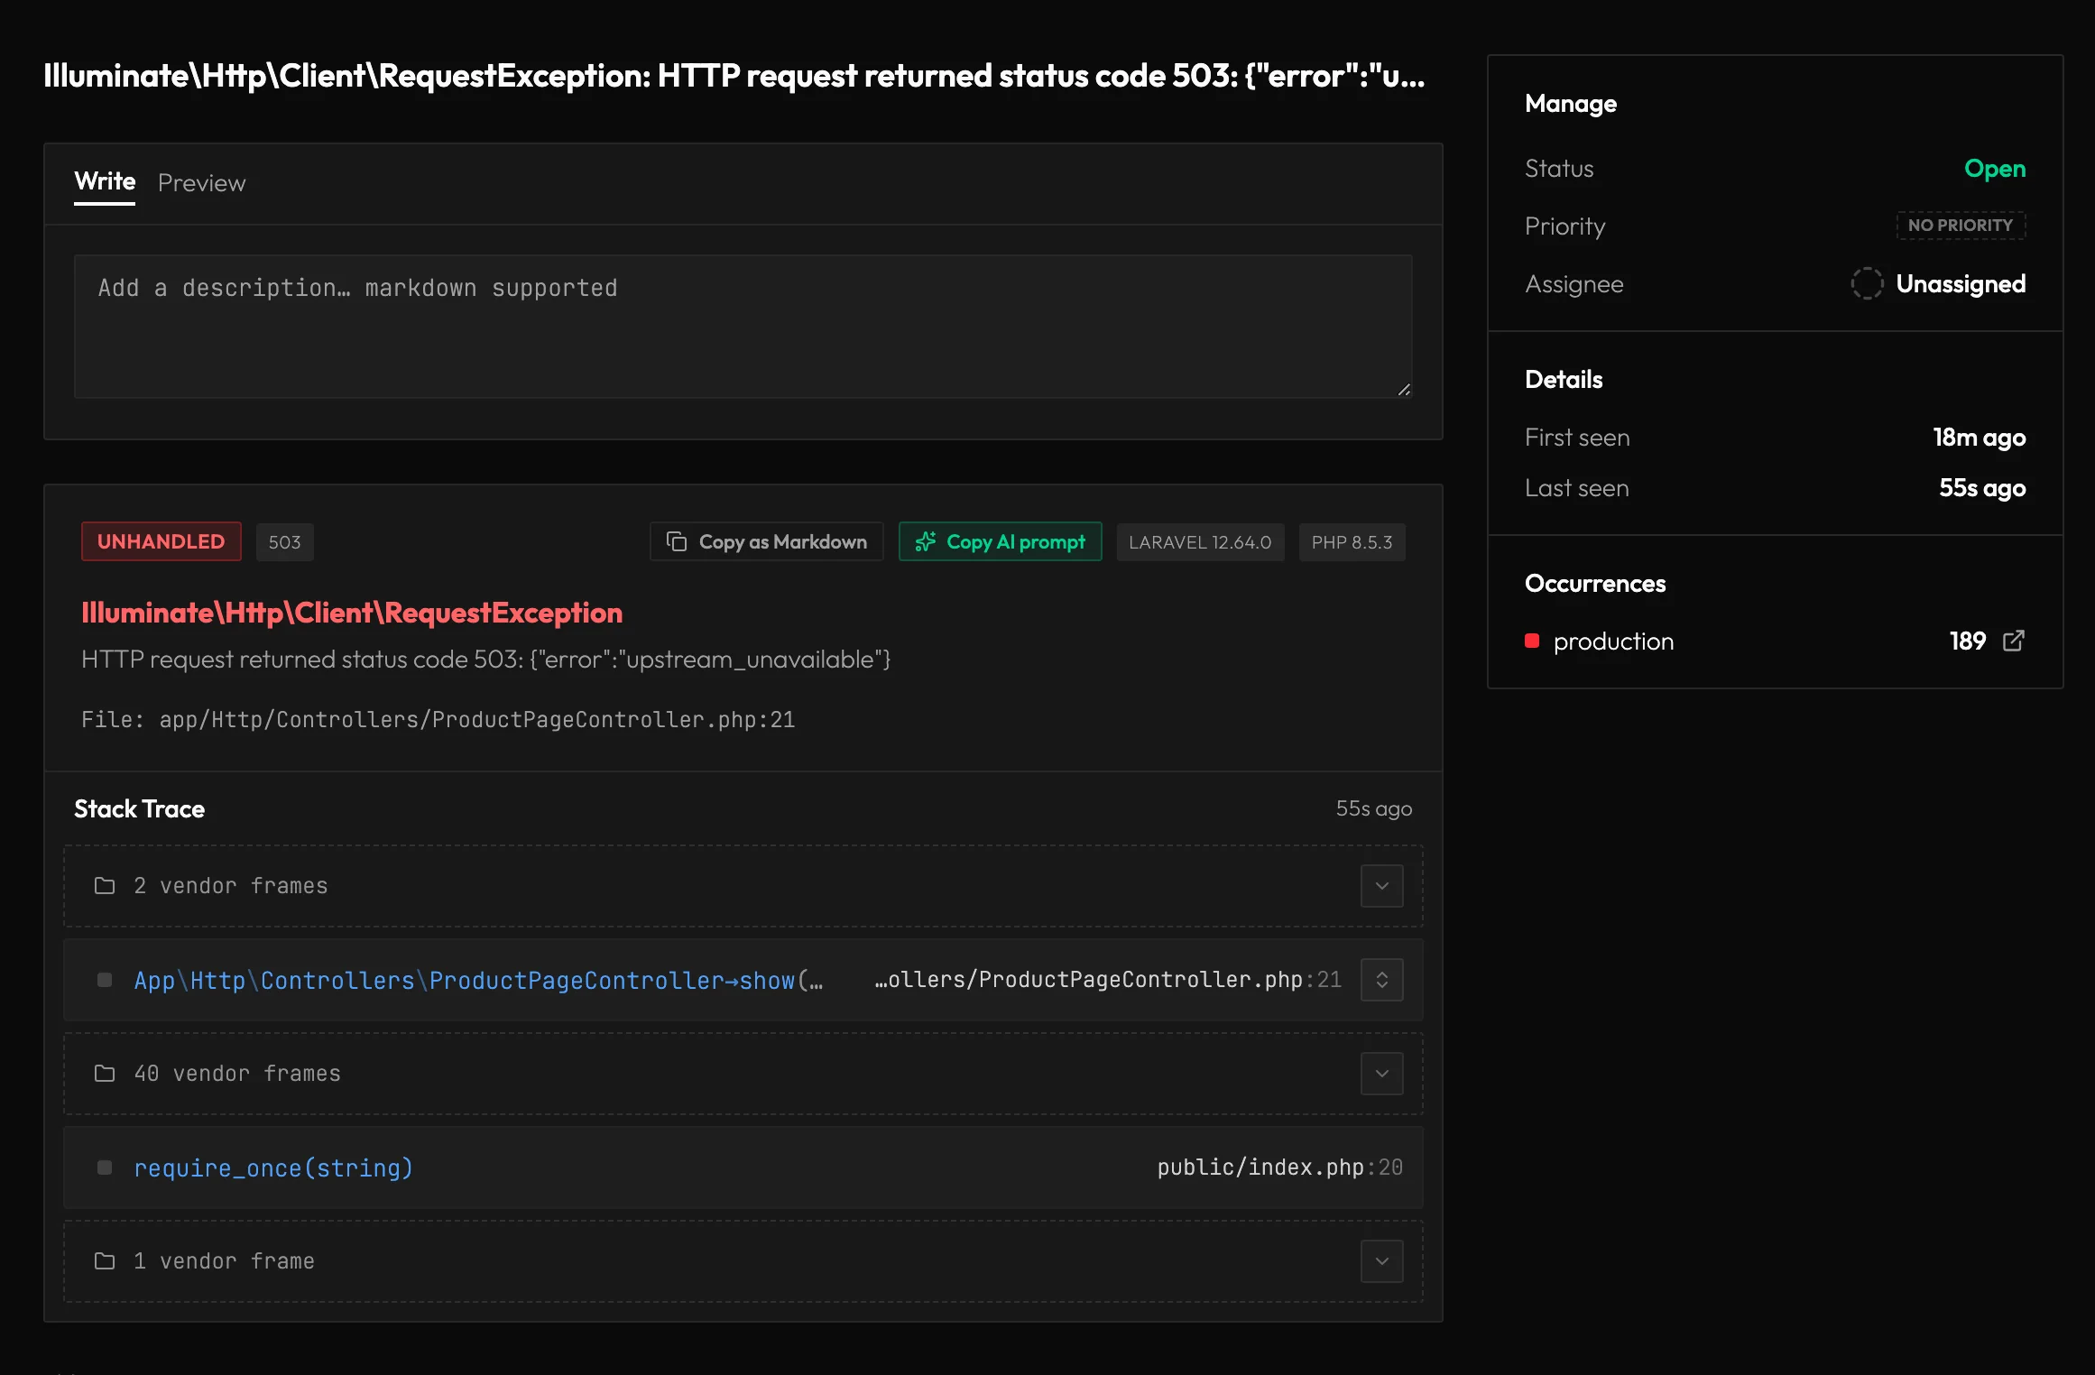Click the Copy AI prompt button
The width and height of the screenshot is (2095, 1375).
1000,541
